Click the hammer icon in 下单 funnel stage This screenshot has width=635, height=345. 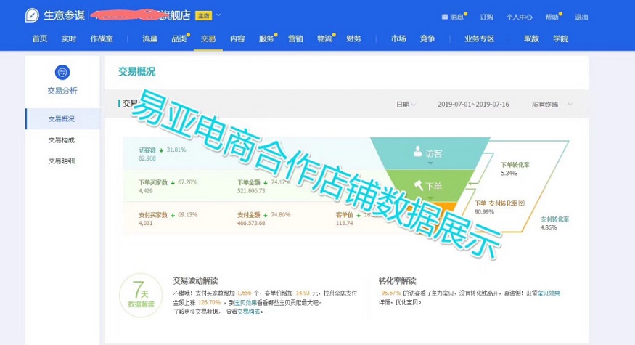pos(418,185)
